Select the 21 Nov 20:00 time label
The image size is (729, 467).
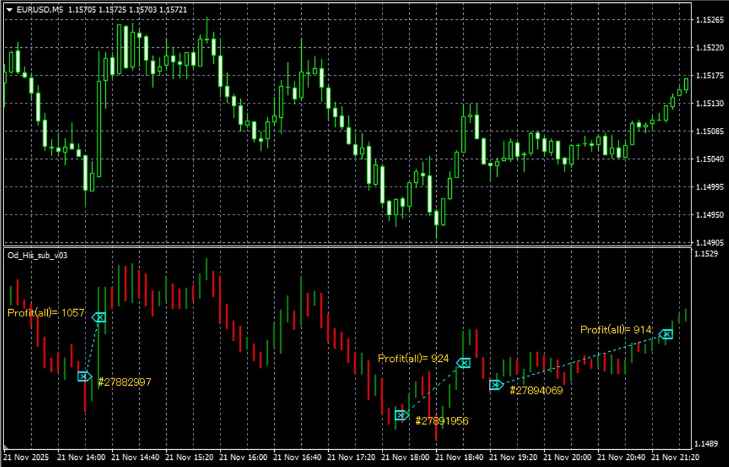click(x=568, y=457)
